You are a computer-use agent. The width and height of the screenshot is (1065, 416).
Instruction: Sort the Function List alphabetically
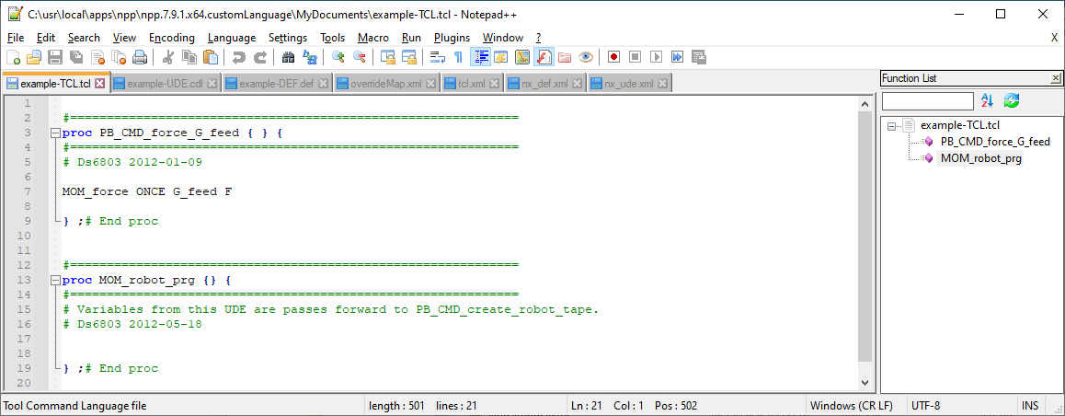tap(987, 100)
